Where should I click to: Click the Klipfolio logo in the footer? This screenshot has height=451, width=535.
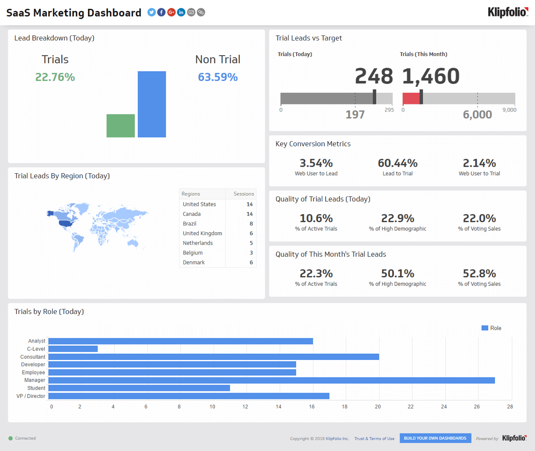514,438
